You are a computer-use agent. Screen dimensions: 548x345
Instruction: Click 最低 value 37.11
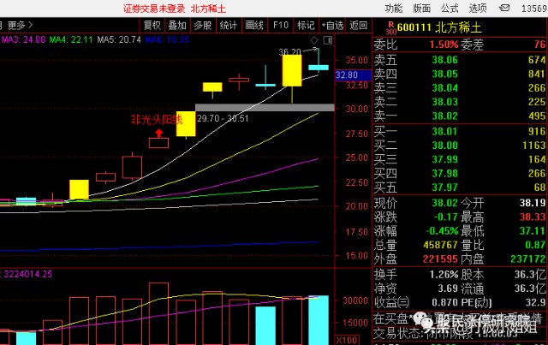point(533,231)
